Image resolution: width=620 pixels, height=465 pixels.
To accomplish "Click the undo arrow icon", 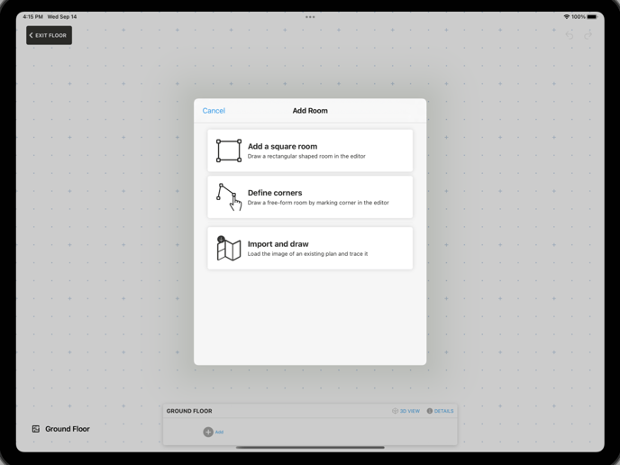I will (570, 35).
